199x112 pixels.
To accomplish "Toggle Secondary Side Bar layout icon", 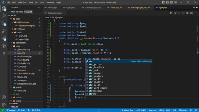I will 171,2.
